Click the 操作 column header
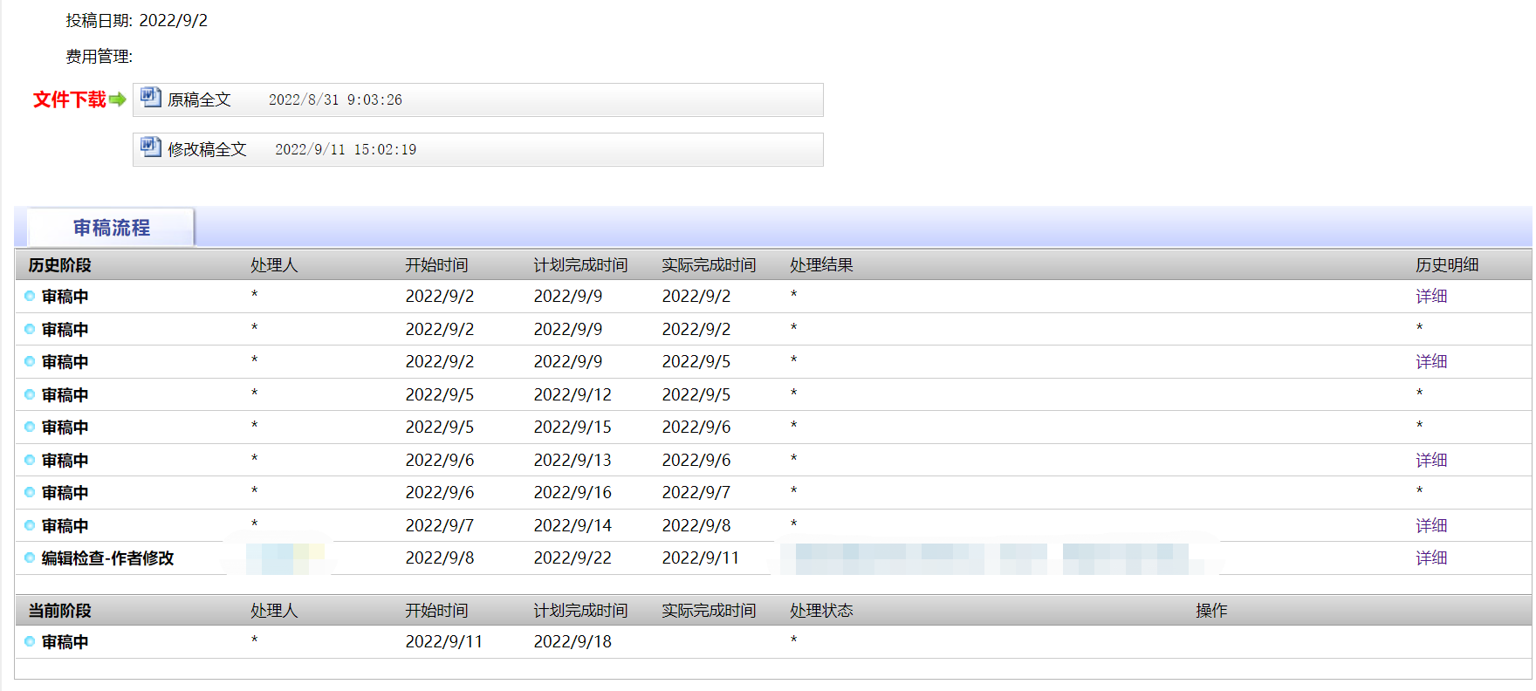Screen dimensions: 1536x691 1210,610
